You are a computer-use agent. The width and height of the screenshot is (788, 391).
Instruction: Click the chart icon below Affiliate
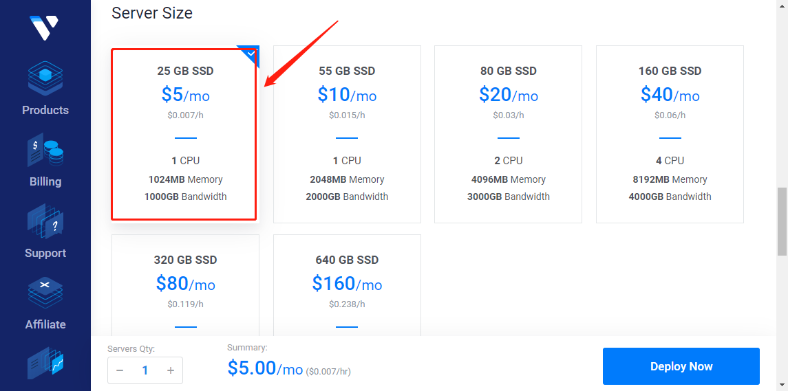pyautogui.click(x=45, y=363)
